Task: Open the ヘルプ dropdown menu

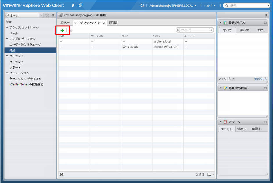Action: 210,6
